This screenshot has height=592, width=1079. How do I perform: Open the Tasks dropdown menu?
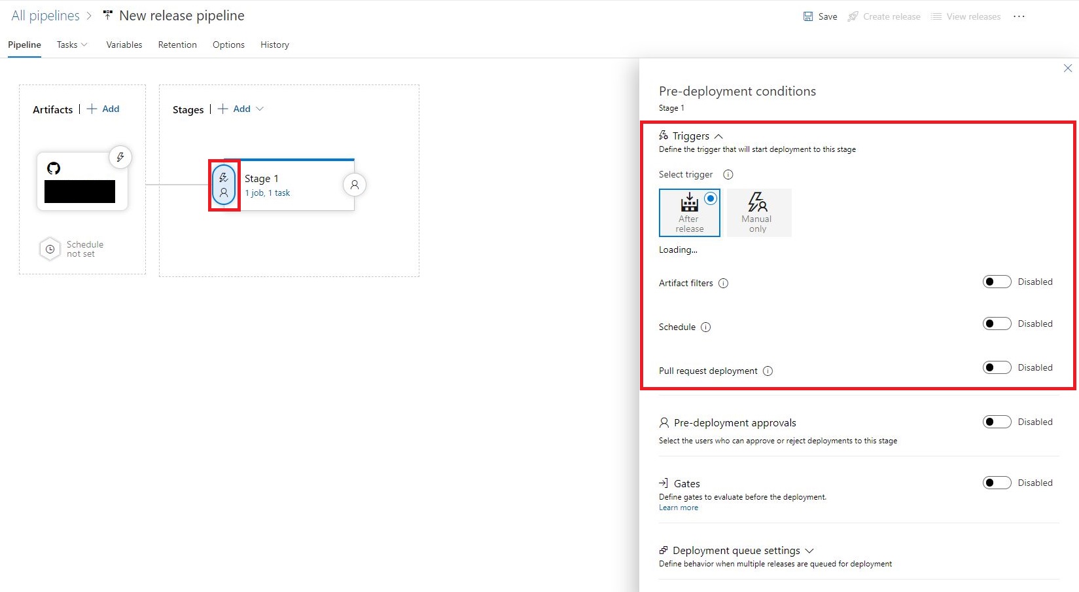pos(71,45)
